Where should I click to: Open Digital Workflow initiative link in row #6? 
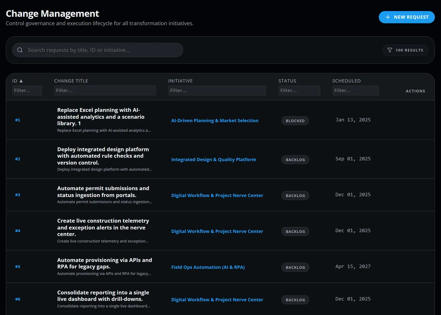217,300
